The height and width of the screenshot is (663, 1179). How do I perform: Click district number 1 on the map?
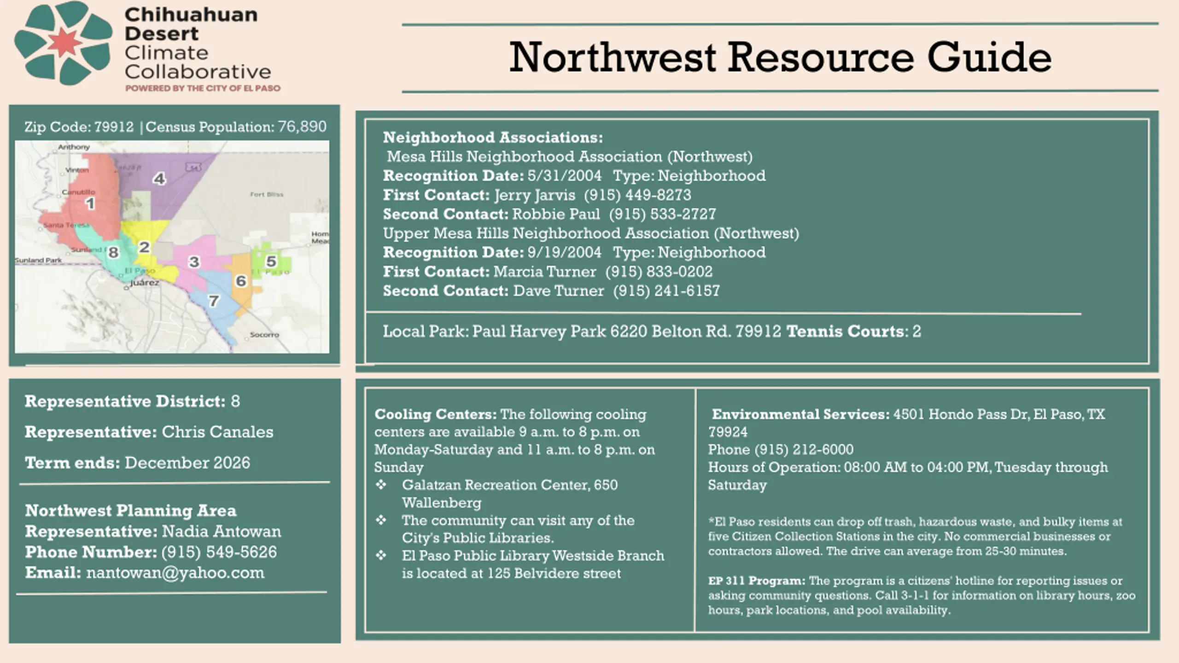pyautogui.click(x=90, y=203)
